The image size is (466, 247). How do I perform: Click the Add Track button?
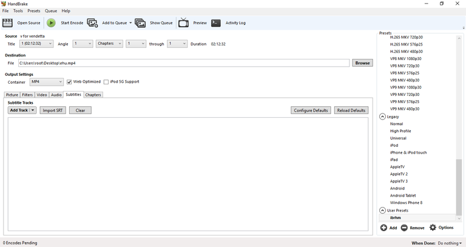point(19,110)
